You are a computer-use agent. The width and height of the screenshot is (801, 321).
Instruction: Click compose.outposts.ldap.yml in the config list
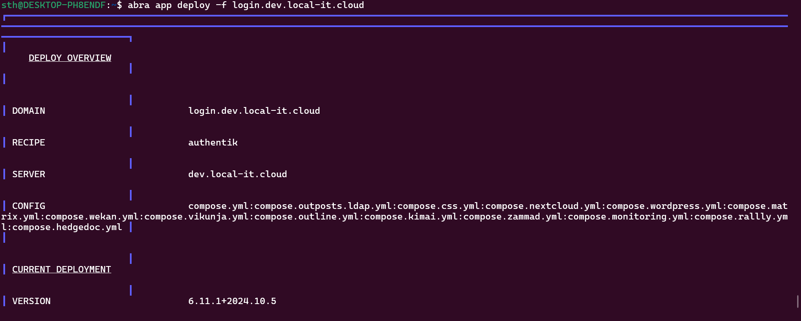323,206
